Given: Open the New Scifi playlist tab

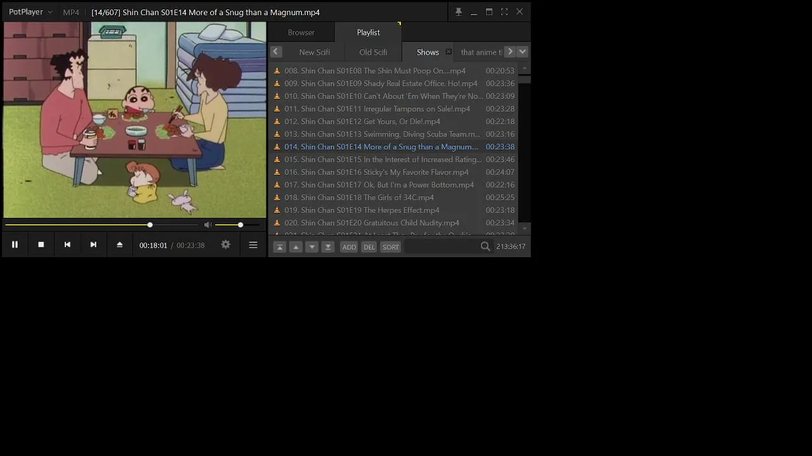Looking at the screenshot, I should point(315,52).
